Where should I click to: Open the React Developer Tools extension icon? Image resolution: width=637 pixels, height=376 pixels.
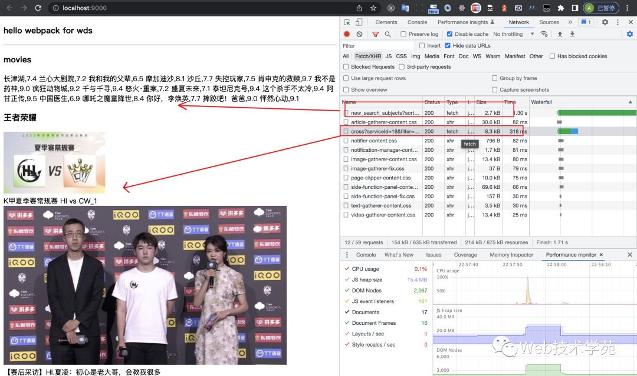462,8
